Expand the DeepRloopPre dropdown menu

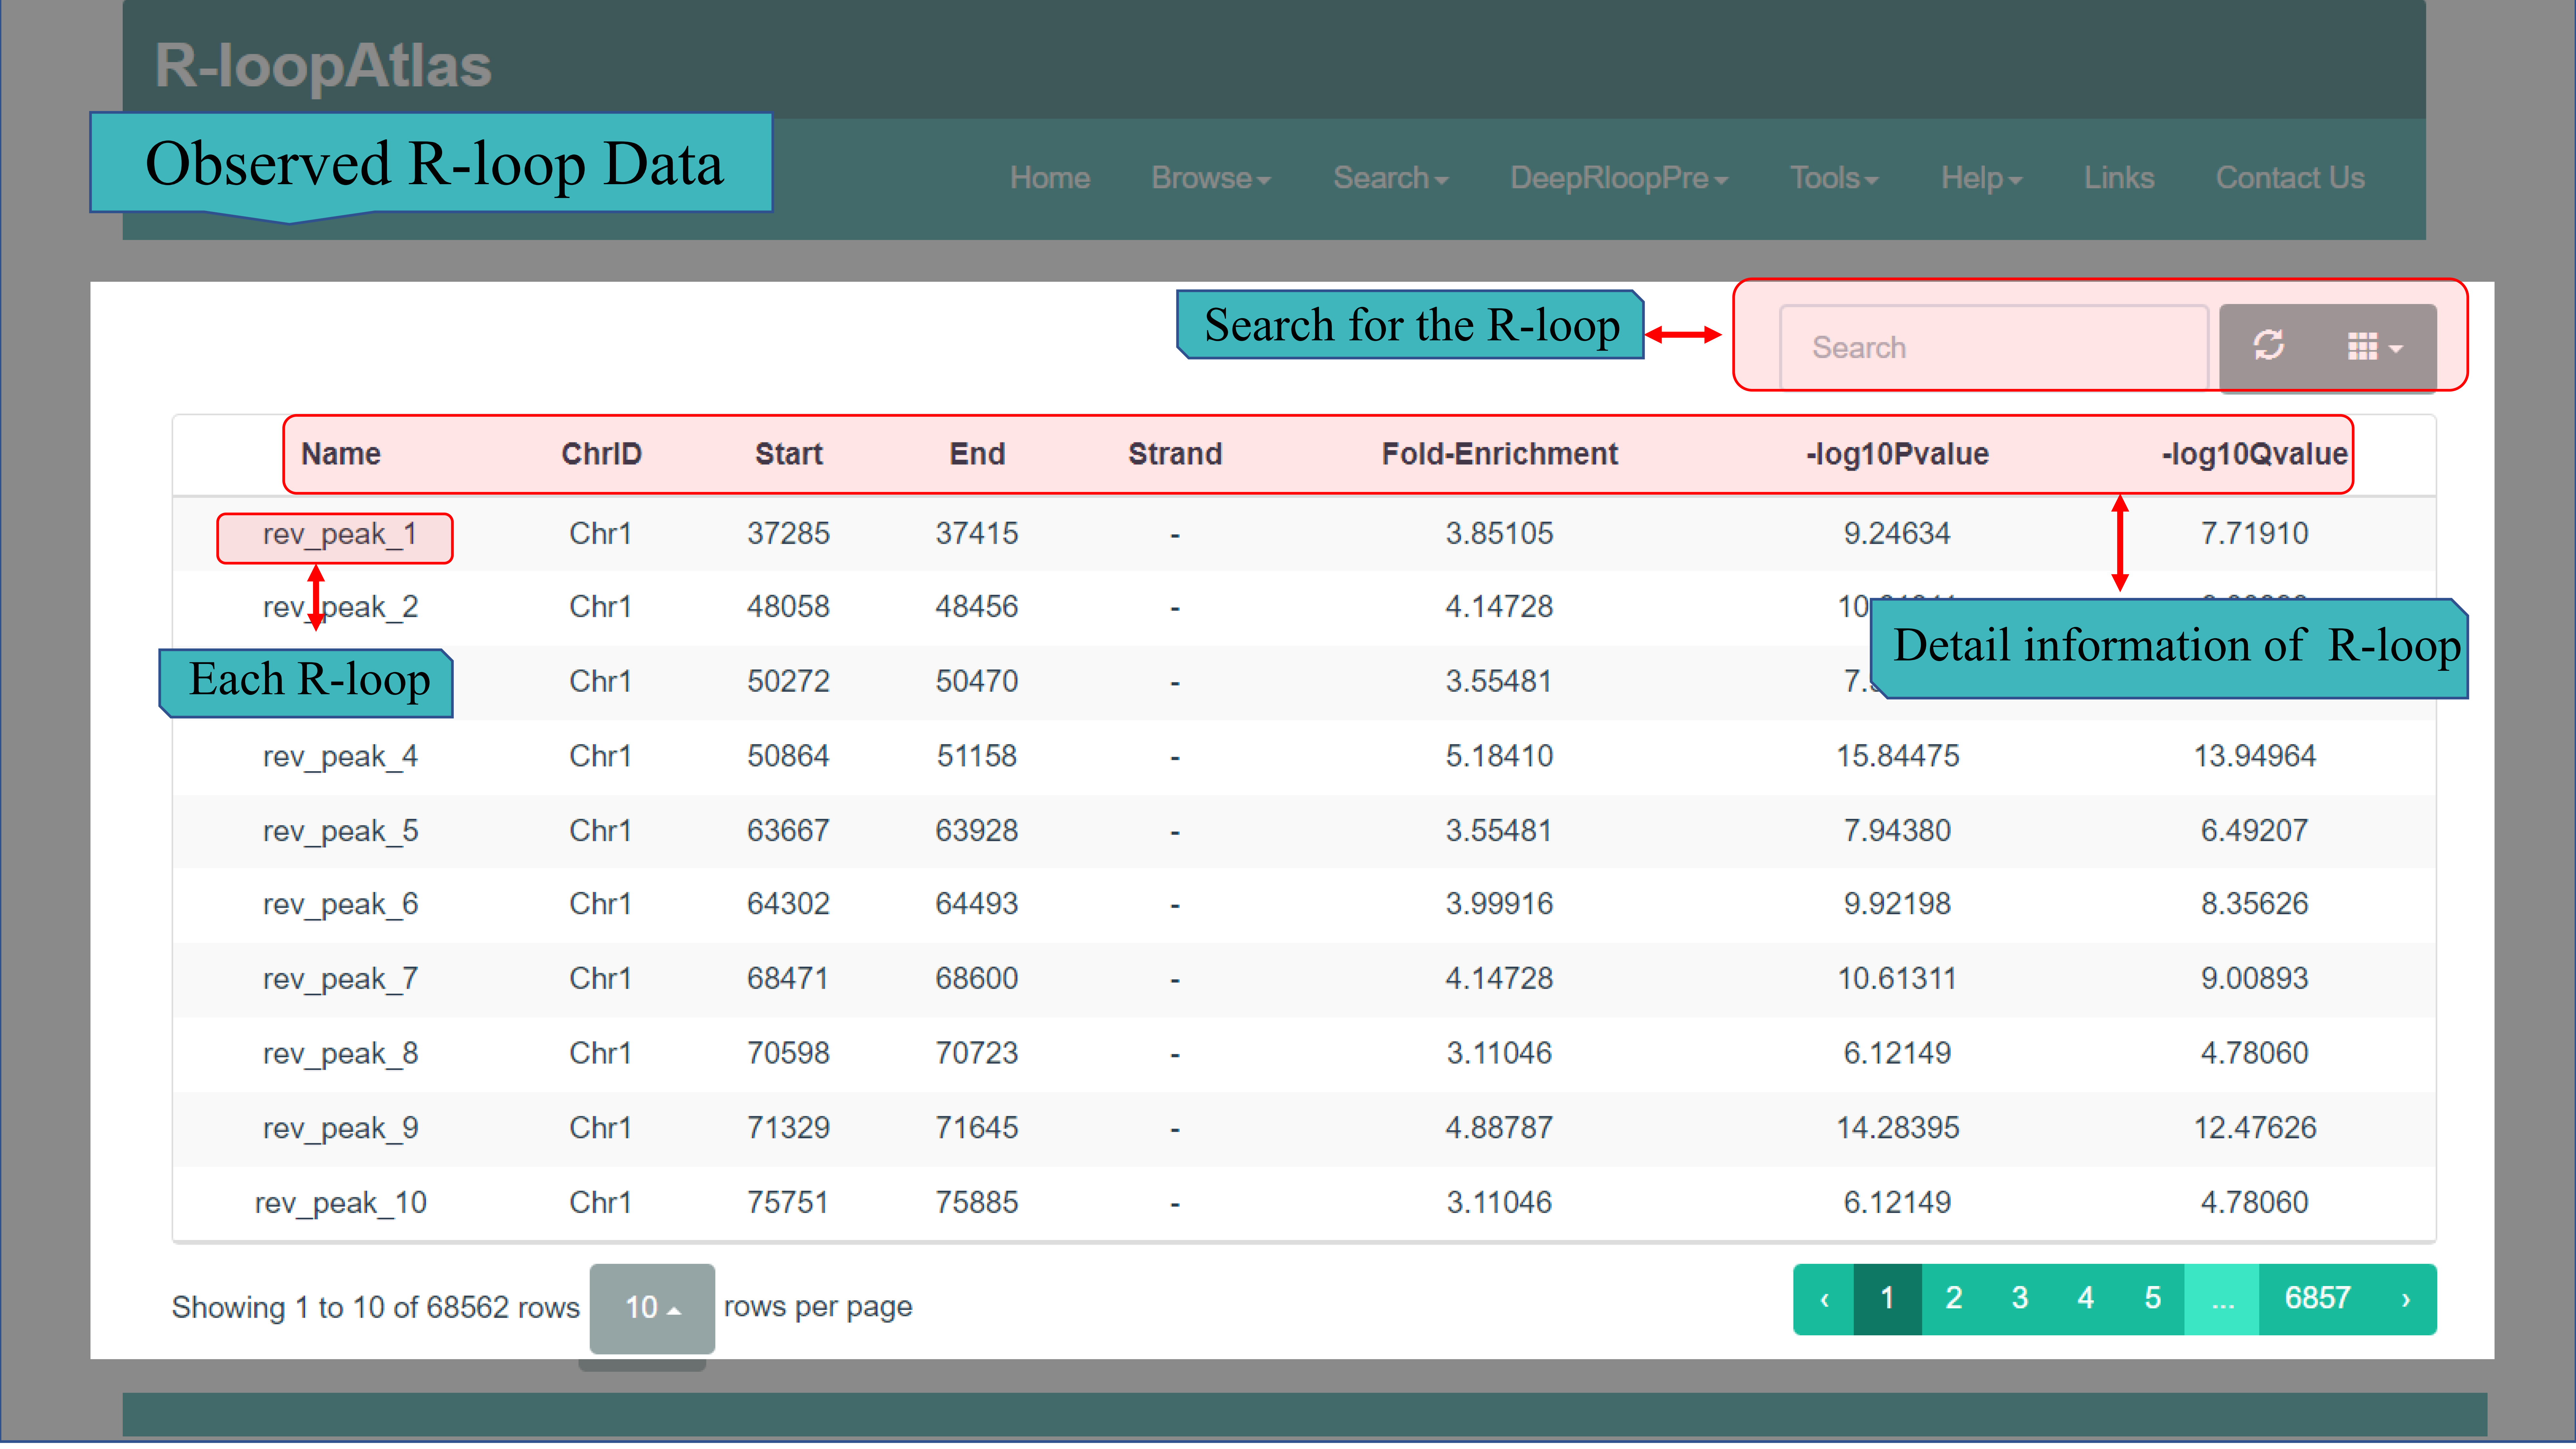1618,178
